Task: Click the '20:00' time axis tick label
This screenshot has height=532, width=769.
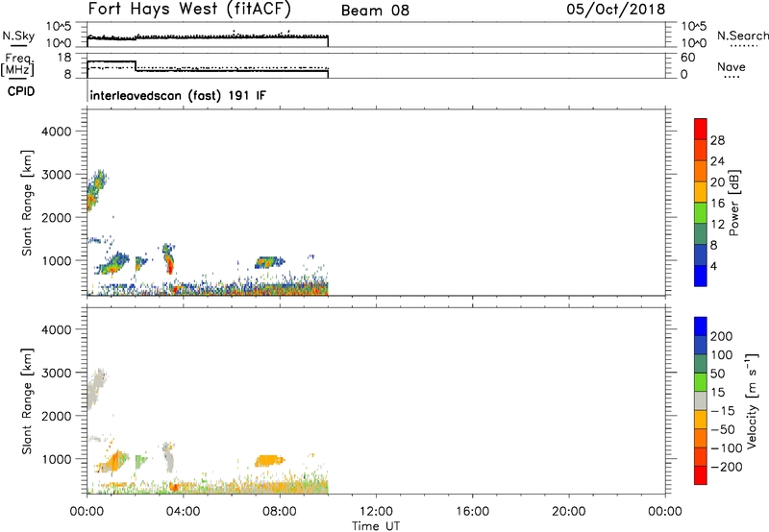Action: click(569, 512)
